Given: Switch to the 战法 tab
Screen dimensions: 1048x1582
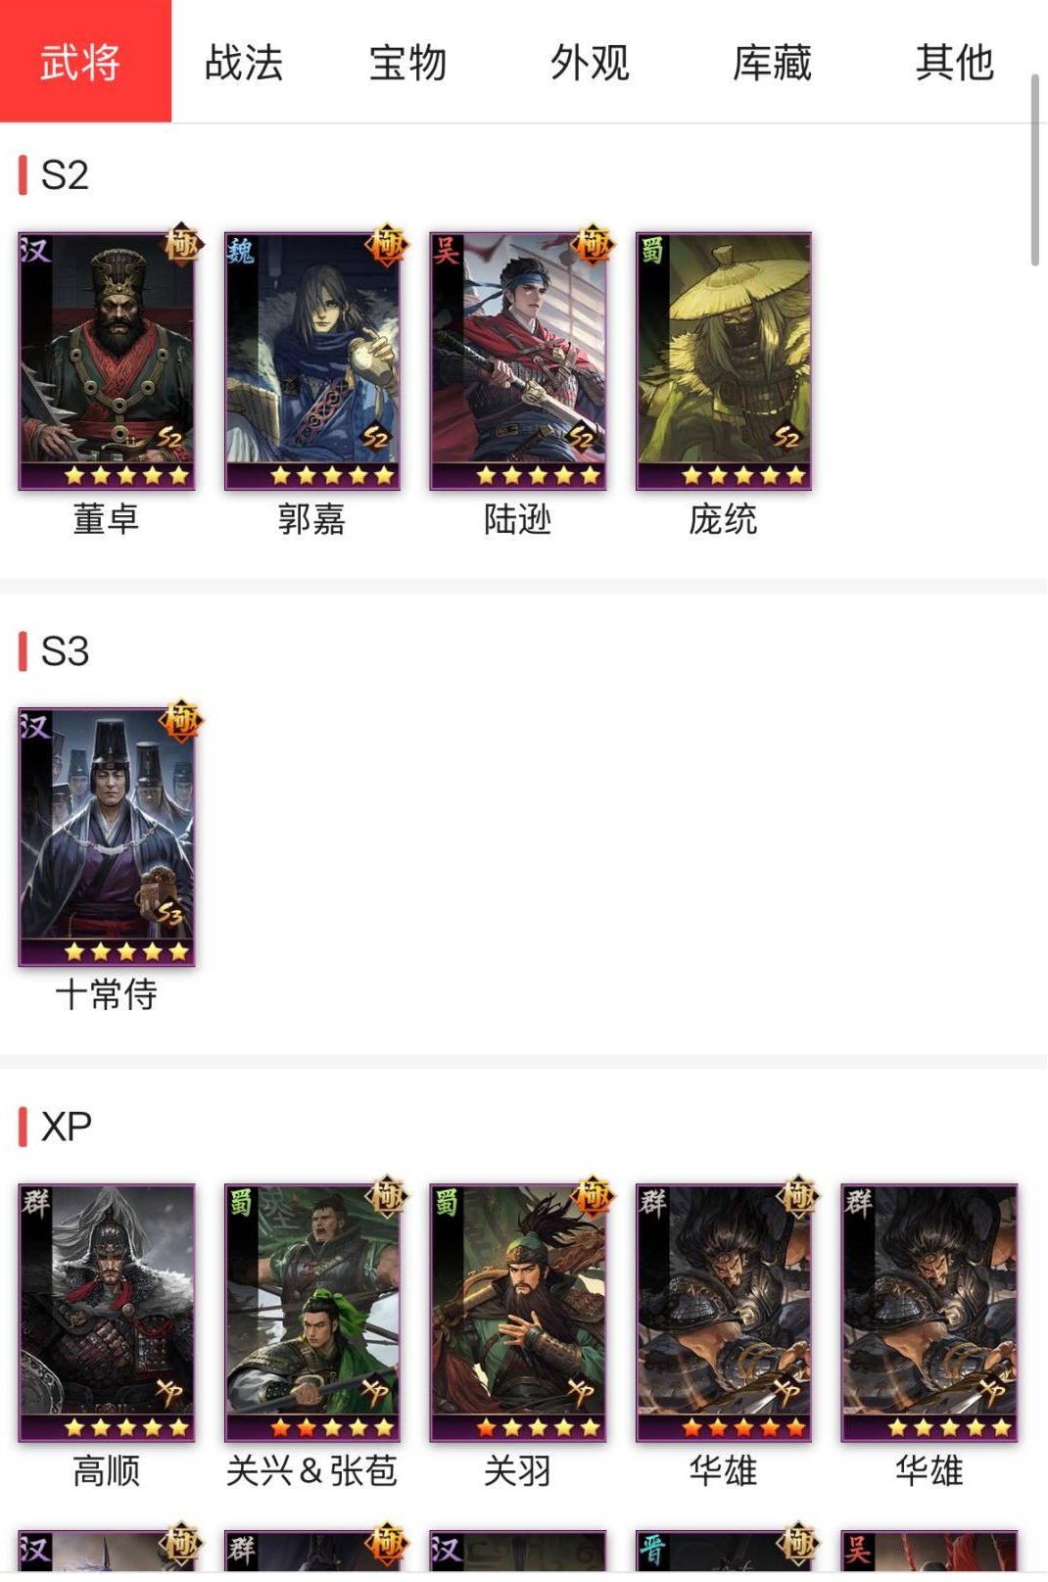Looking at the screenshot, I should click(244, 62).
